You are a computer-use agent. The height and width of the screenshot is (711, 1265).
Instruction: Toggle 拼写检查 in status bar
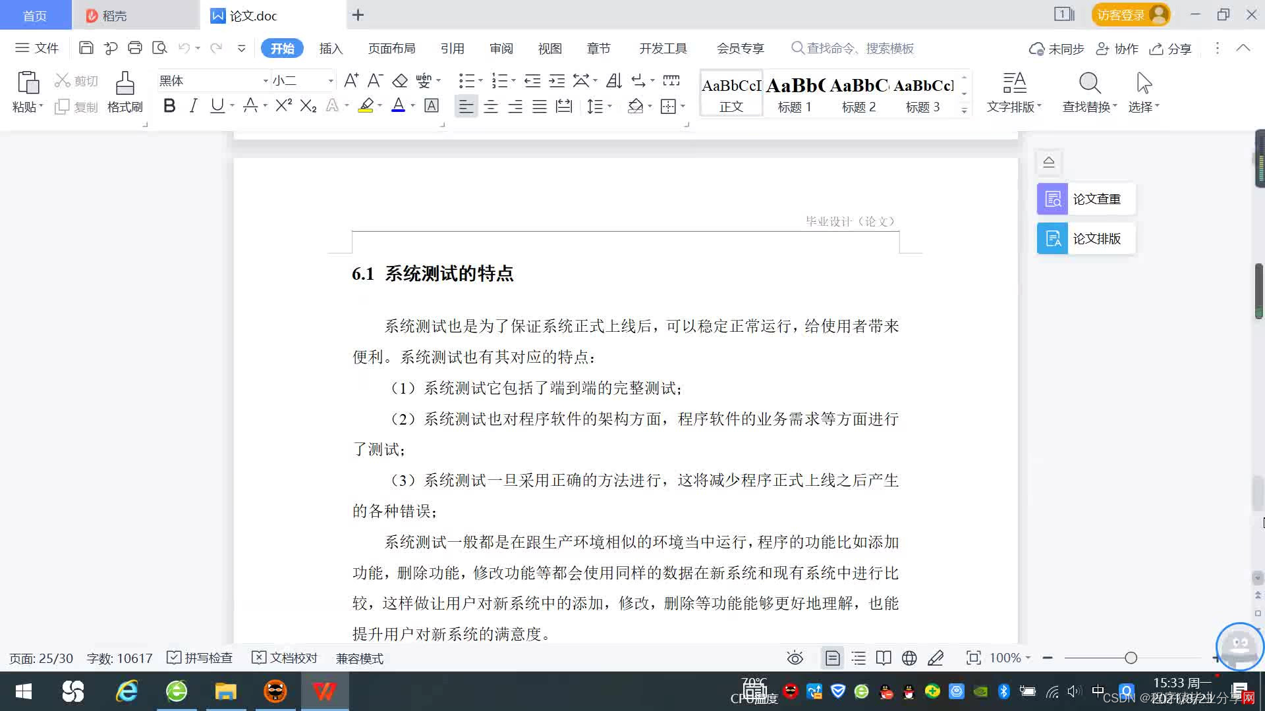200,658
